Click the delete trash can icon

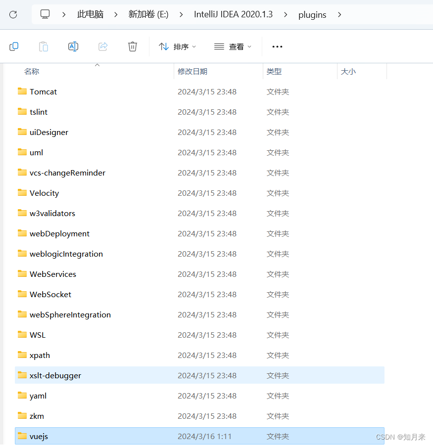pos(133,46)
